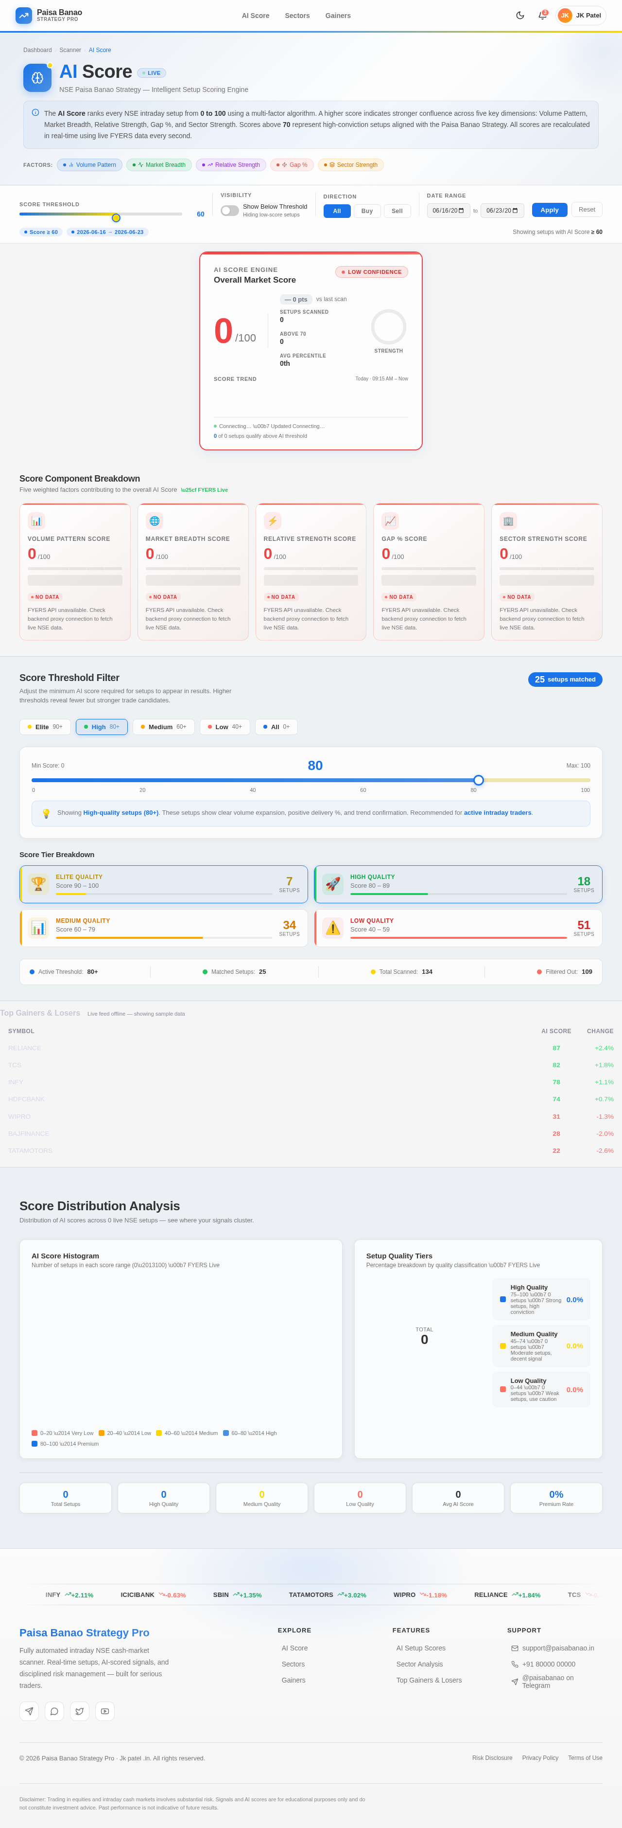Select the All 0+ tier tab
Viewport: 622px width, 1828px height.
(276, 727)
